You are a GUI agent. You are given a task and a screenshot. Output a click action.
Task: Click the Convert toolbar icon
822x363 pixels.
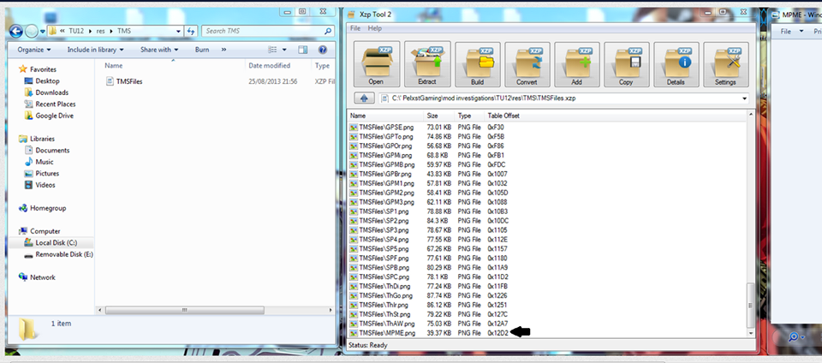(x=527, y=63)
